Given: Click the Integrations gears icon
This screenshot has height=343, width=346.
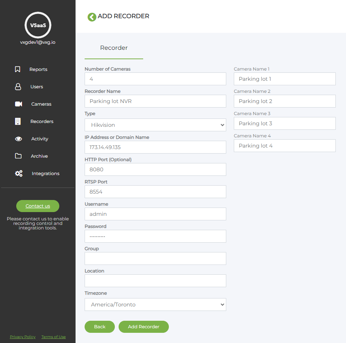Looking at the screenshot, I should 19,174.
